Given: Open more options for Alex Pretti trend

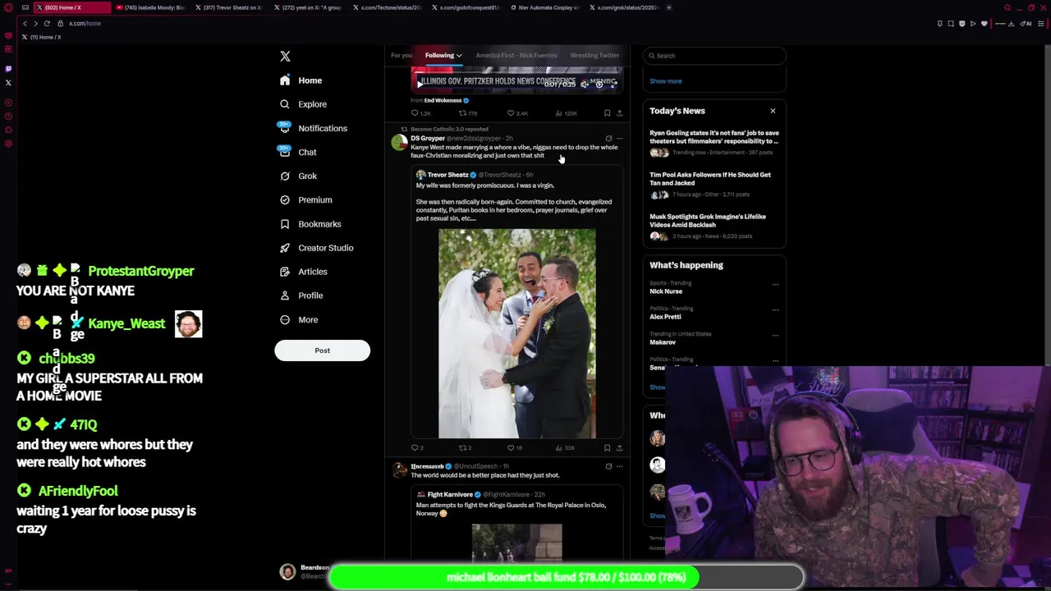Looking at the screenshot, I should pyautogui.click(x=775, y=310).
